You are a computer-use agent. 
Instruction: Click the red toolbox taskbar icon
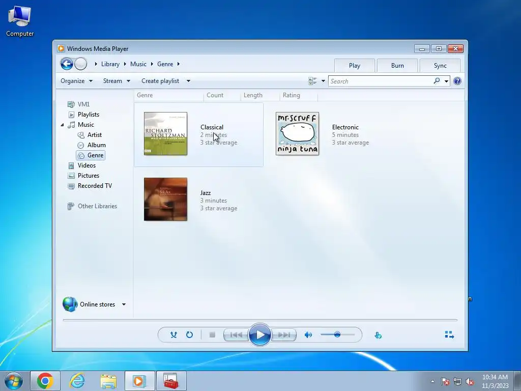coord(171,381)
